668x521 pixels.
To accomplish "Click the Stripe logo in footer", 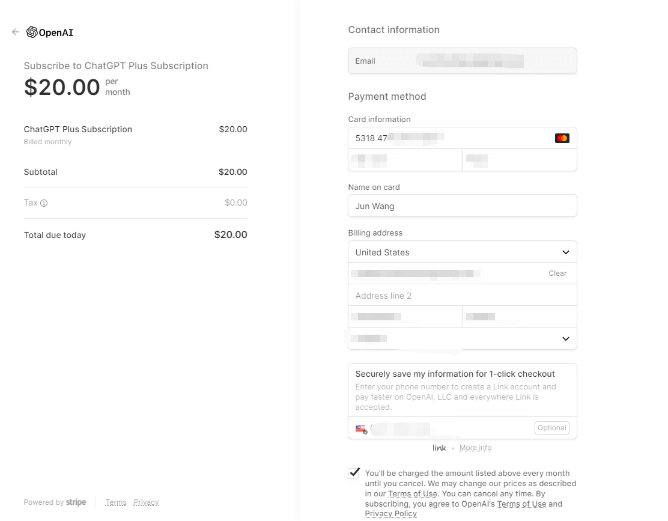I will coord(76,502).
